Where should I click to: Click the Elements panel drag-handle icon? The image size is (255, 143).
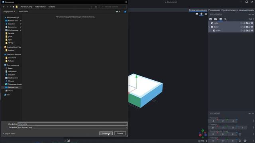(249, 14)
